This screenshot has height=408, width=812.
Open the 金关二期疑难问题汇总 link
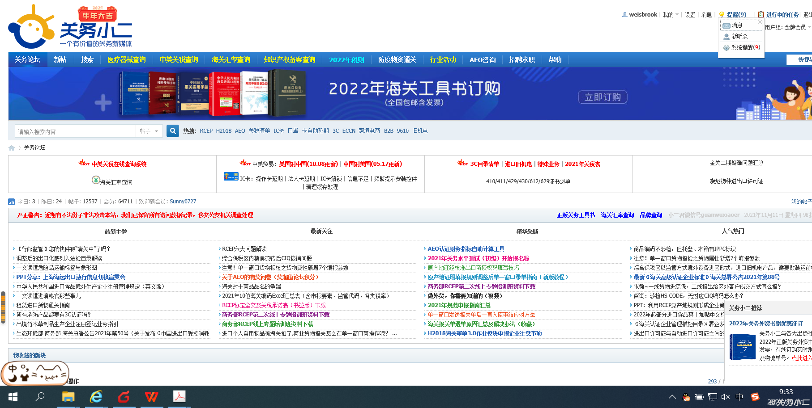click(x=736, y=163)
